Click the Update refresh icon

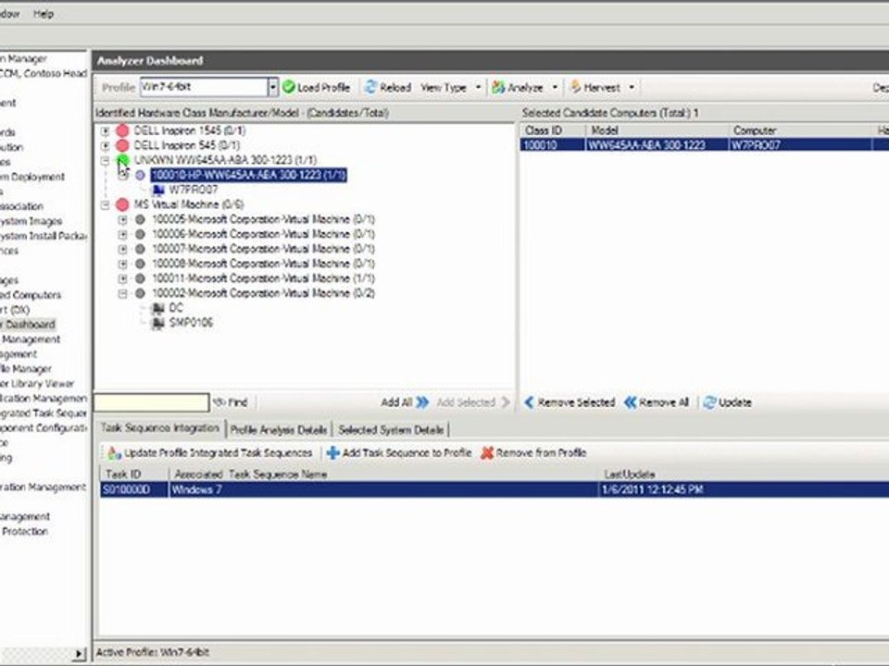709,402
